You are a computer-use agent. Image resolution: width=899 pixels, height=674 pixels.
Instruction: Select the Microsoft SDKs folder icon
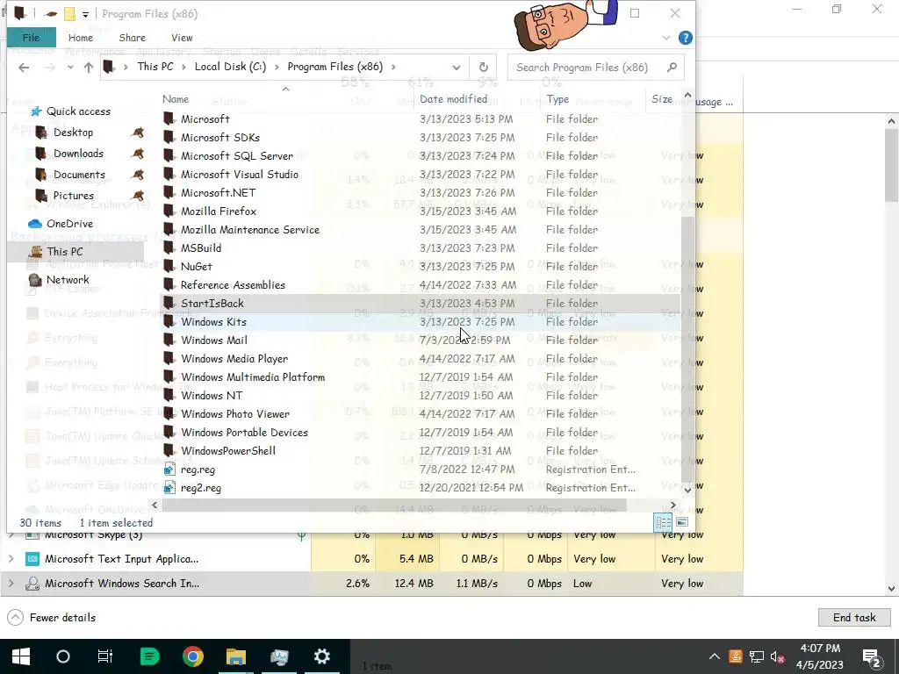169,137
